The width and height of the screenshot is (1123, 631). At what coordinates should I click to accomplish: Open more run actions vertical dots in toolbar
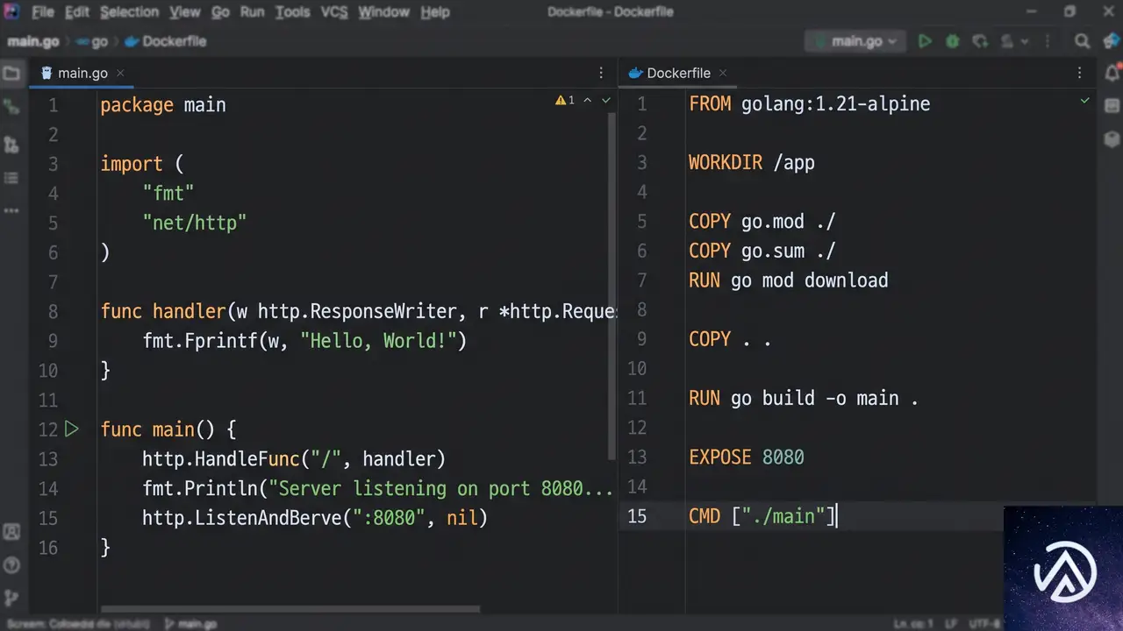1047,41
